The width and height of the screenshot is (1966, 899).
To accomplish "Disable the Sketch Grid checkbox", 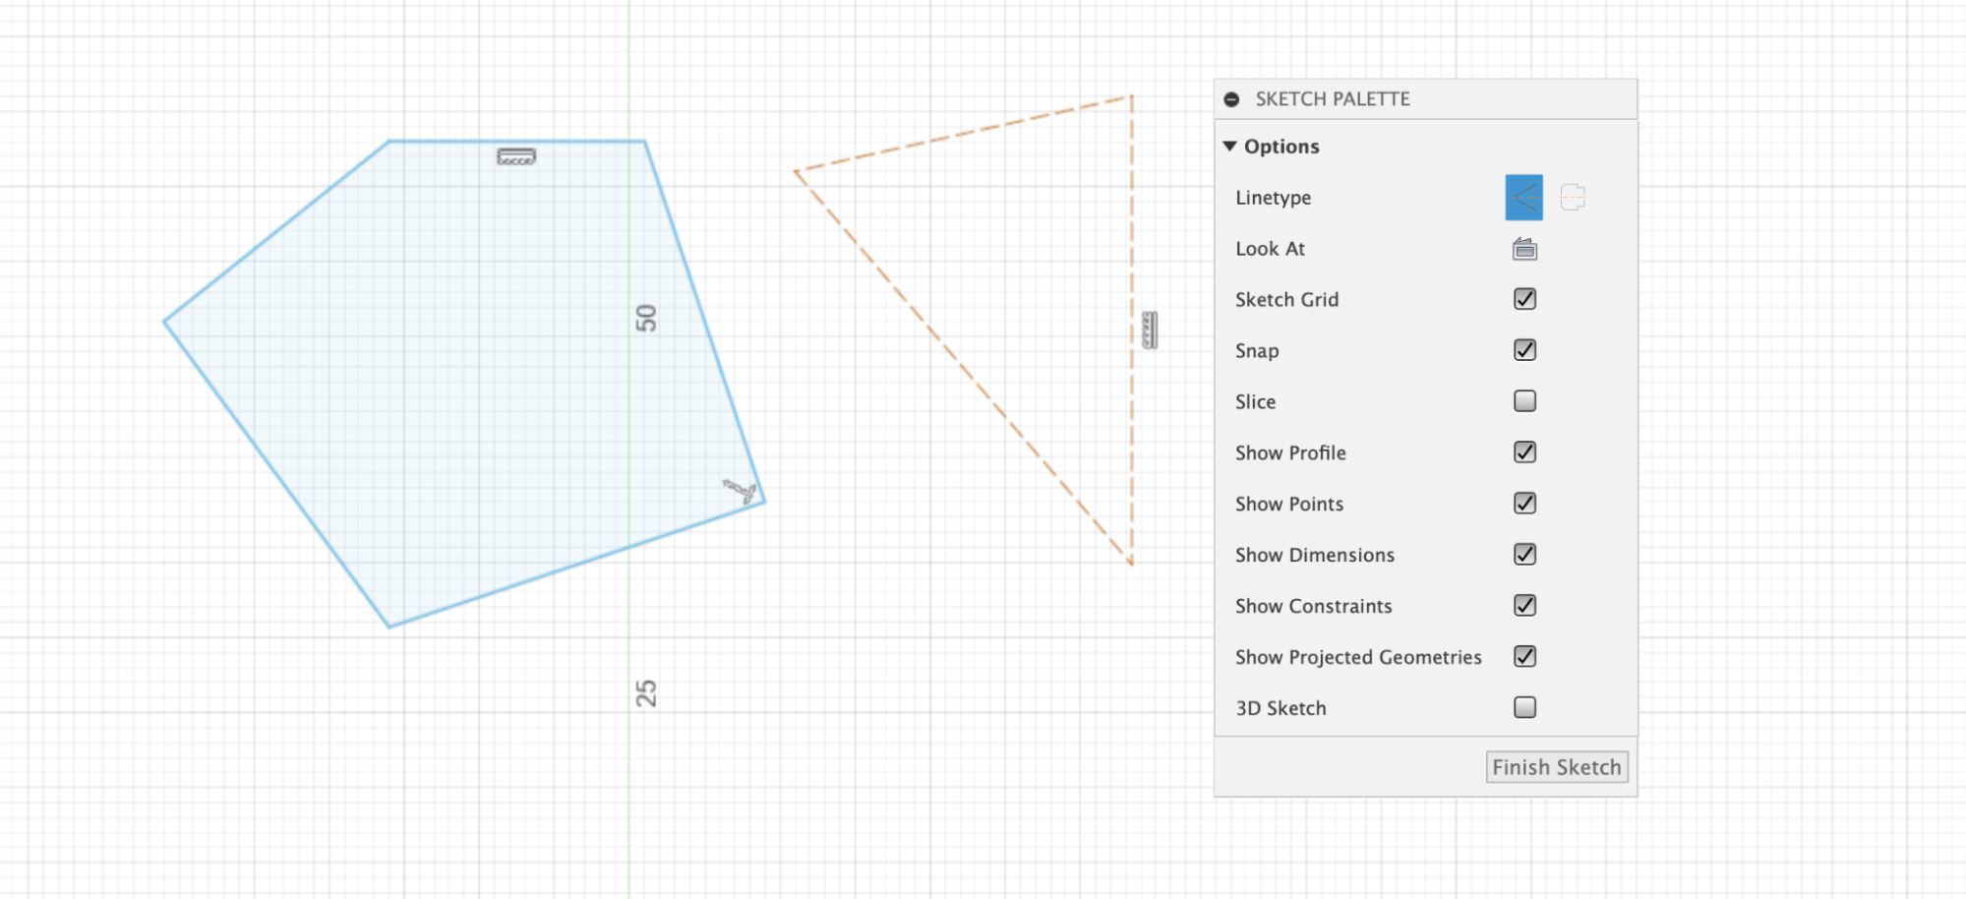I will (1524, 299).
